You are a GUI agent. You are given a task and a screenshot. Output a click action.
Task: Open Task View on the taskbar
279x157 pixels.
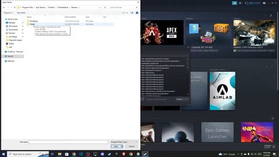[x=52, y=154]
